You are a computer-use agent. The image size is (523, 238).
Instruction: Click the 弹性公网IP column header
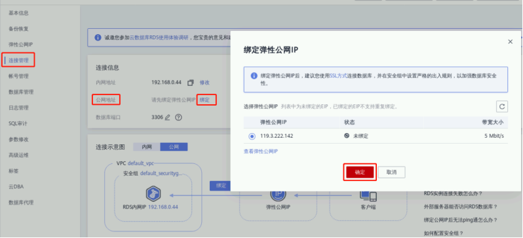coord(273,123)
